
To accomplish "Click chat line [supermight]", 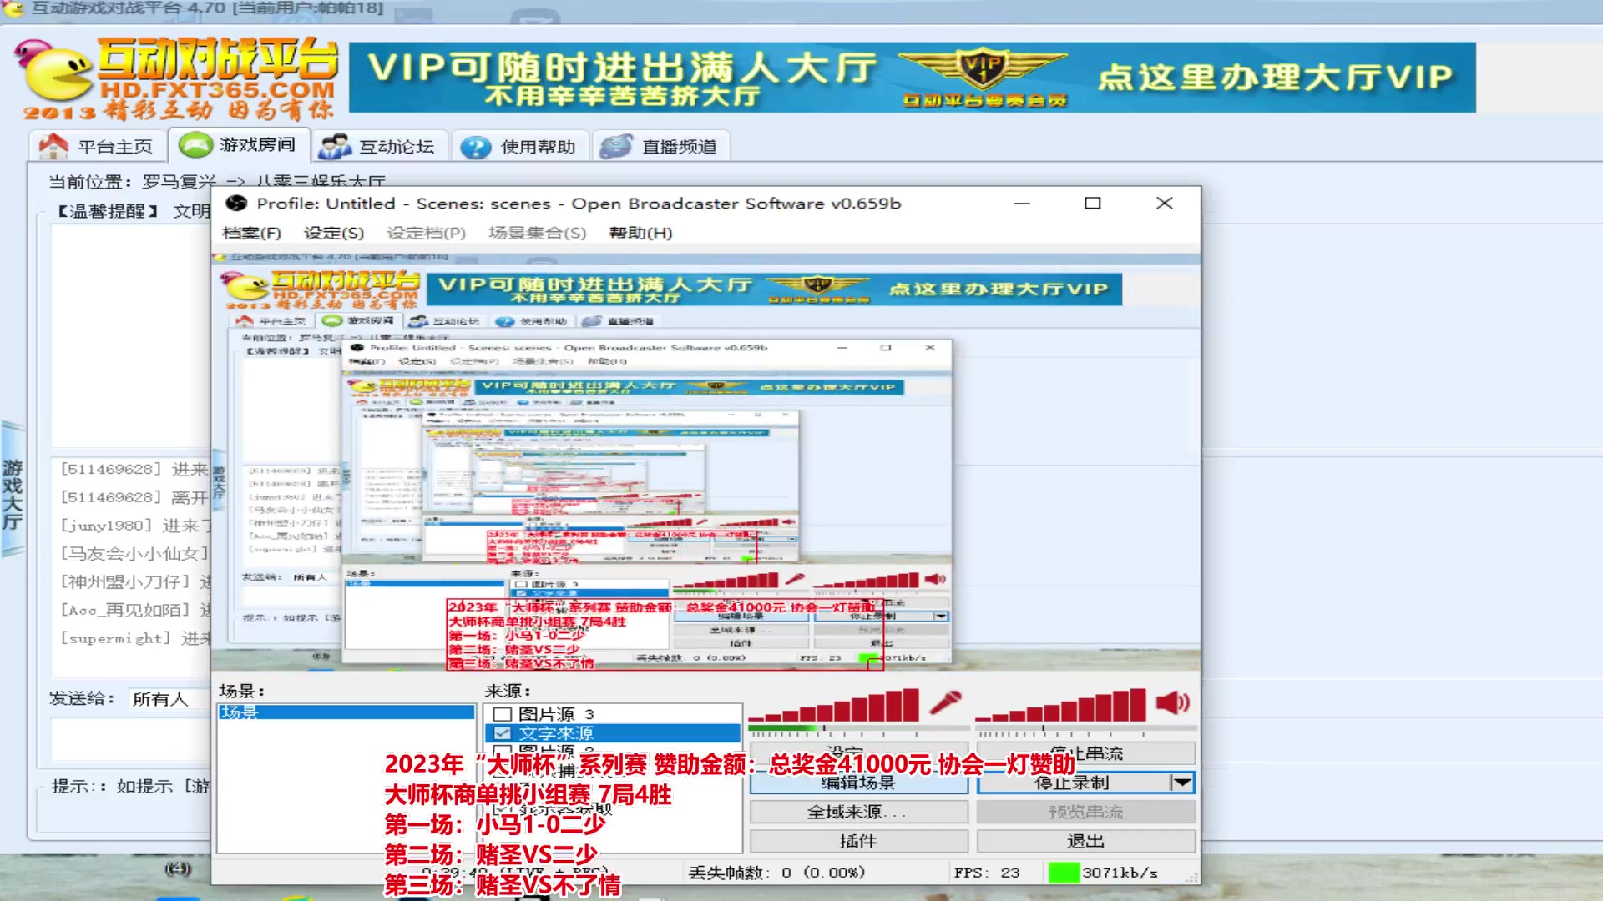I will 135,638.
